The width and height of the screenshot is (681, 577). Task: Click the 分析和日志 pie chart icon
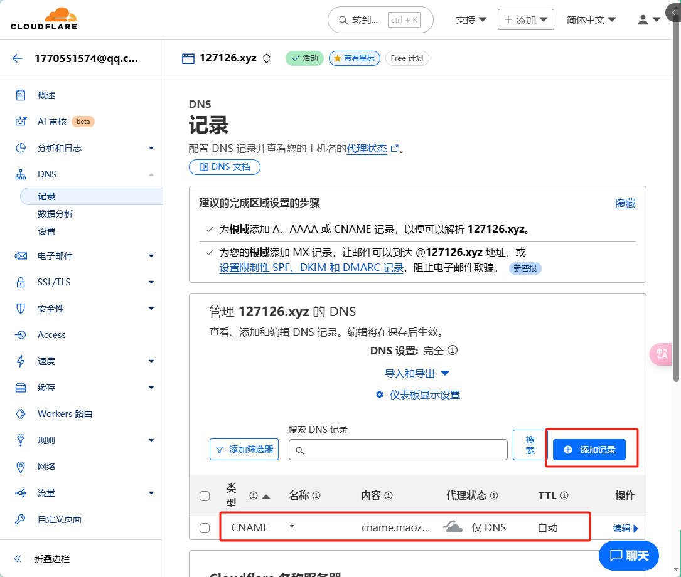21,148
